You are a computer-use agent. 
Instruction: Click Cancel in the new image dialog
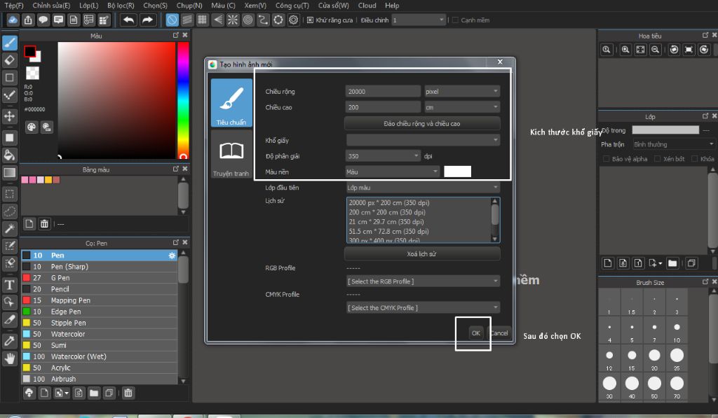click(x=499, y=333)
